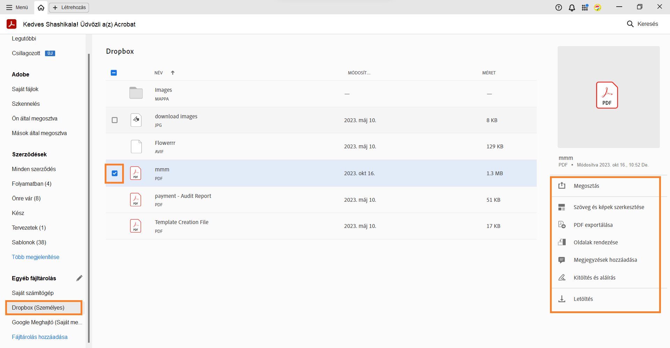Choose PDF exportálása from the actions panel
The height and width of the screenshot is (348, 670).
point(593,225)
